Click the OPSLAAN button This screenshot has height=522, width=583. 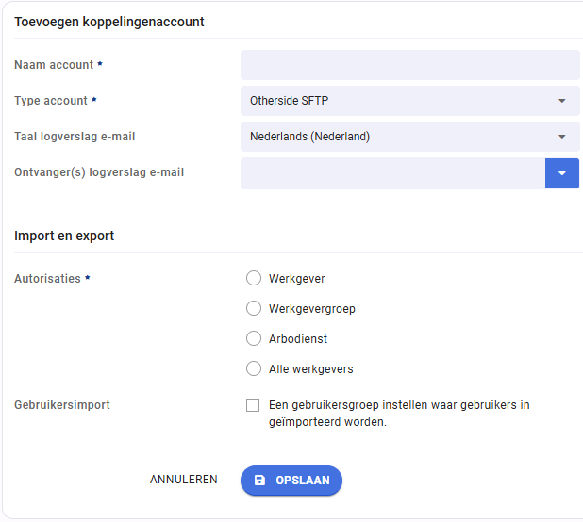click(x=291, y=480)
